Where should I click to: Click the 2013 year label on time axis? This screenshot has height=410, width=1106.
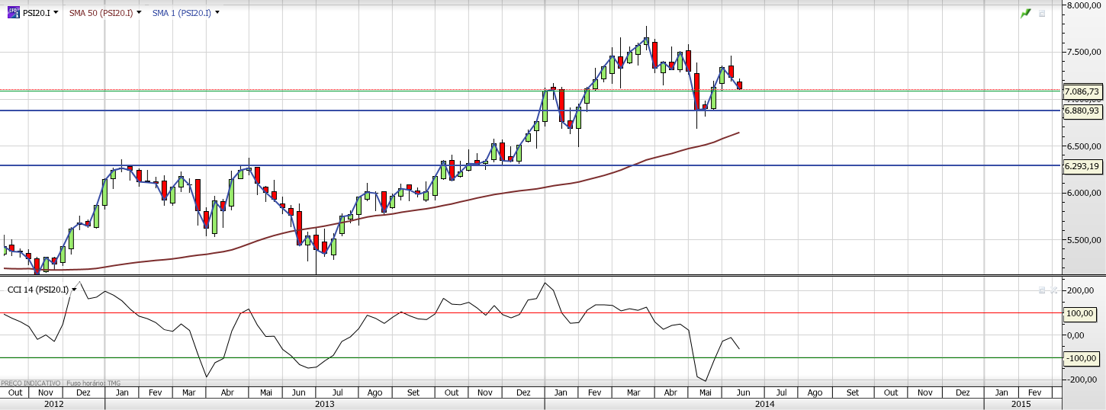(x=325, y=403)
